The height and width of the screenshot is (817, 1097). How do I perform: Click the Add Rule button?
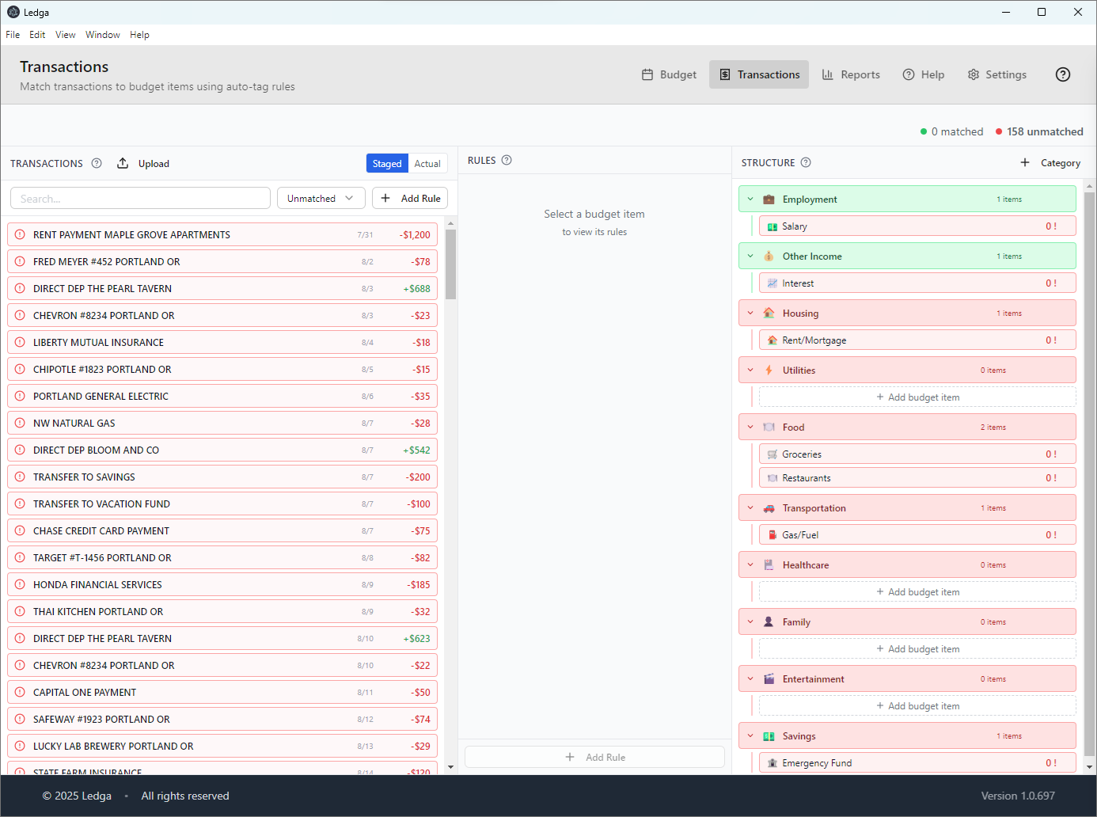pyautogui.click(x=410, y=198)
